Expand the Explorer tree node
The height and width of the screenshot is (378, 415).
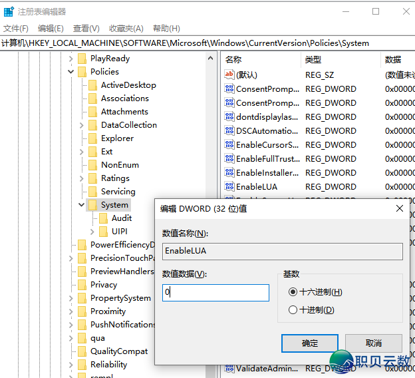coord(82,138)
